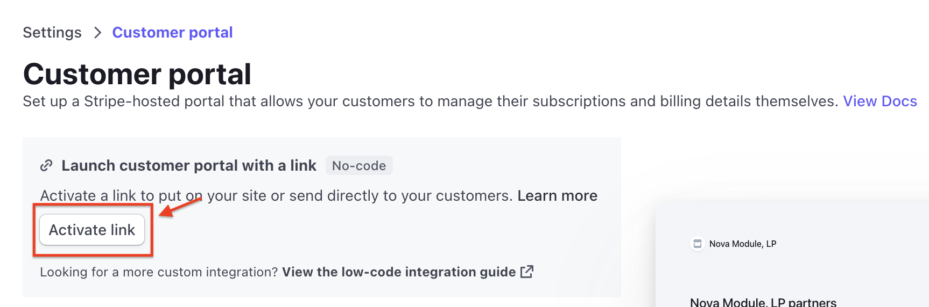929x307 pixels.
Task: Open the low-code integration guide link
Action: (399, 272)
